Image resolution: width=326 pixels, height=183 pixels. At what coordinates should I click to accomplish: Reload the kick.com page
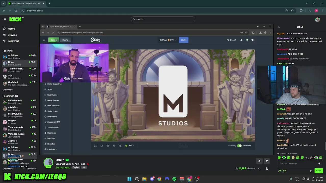[16, 11]
